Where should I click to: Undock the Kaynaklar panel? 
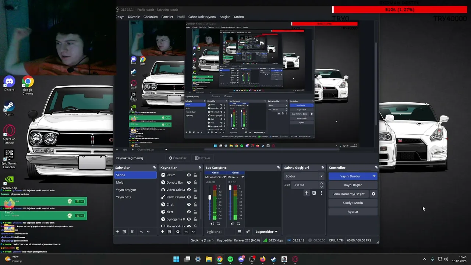point(199,168)
